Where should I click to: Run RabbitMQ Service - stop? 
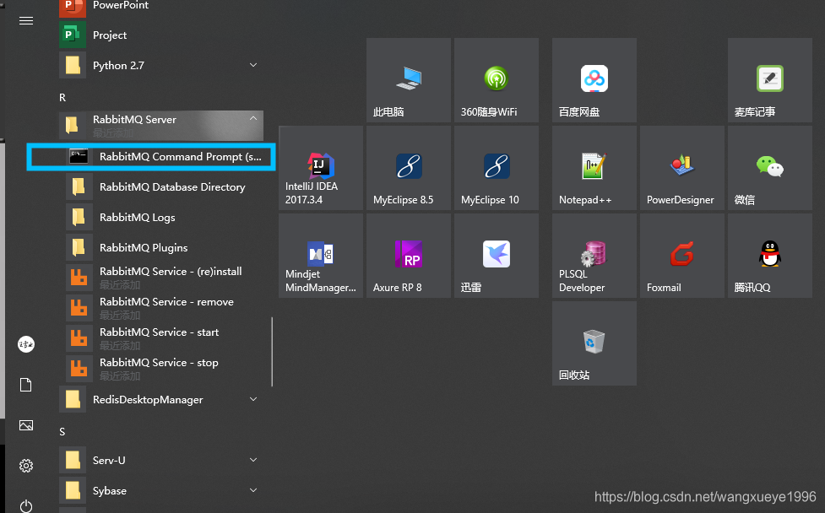pyautogui.click(x=164, y=369)
